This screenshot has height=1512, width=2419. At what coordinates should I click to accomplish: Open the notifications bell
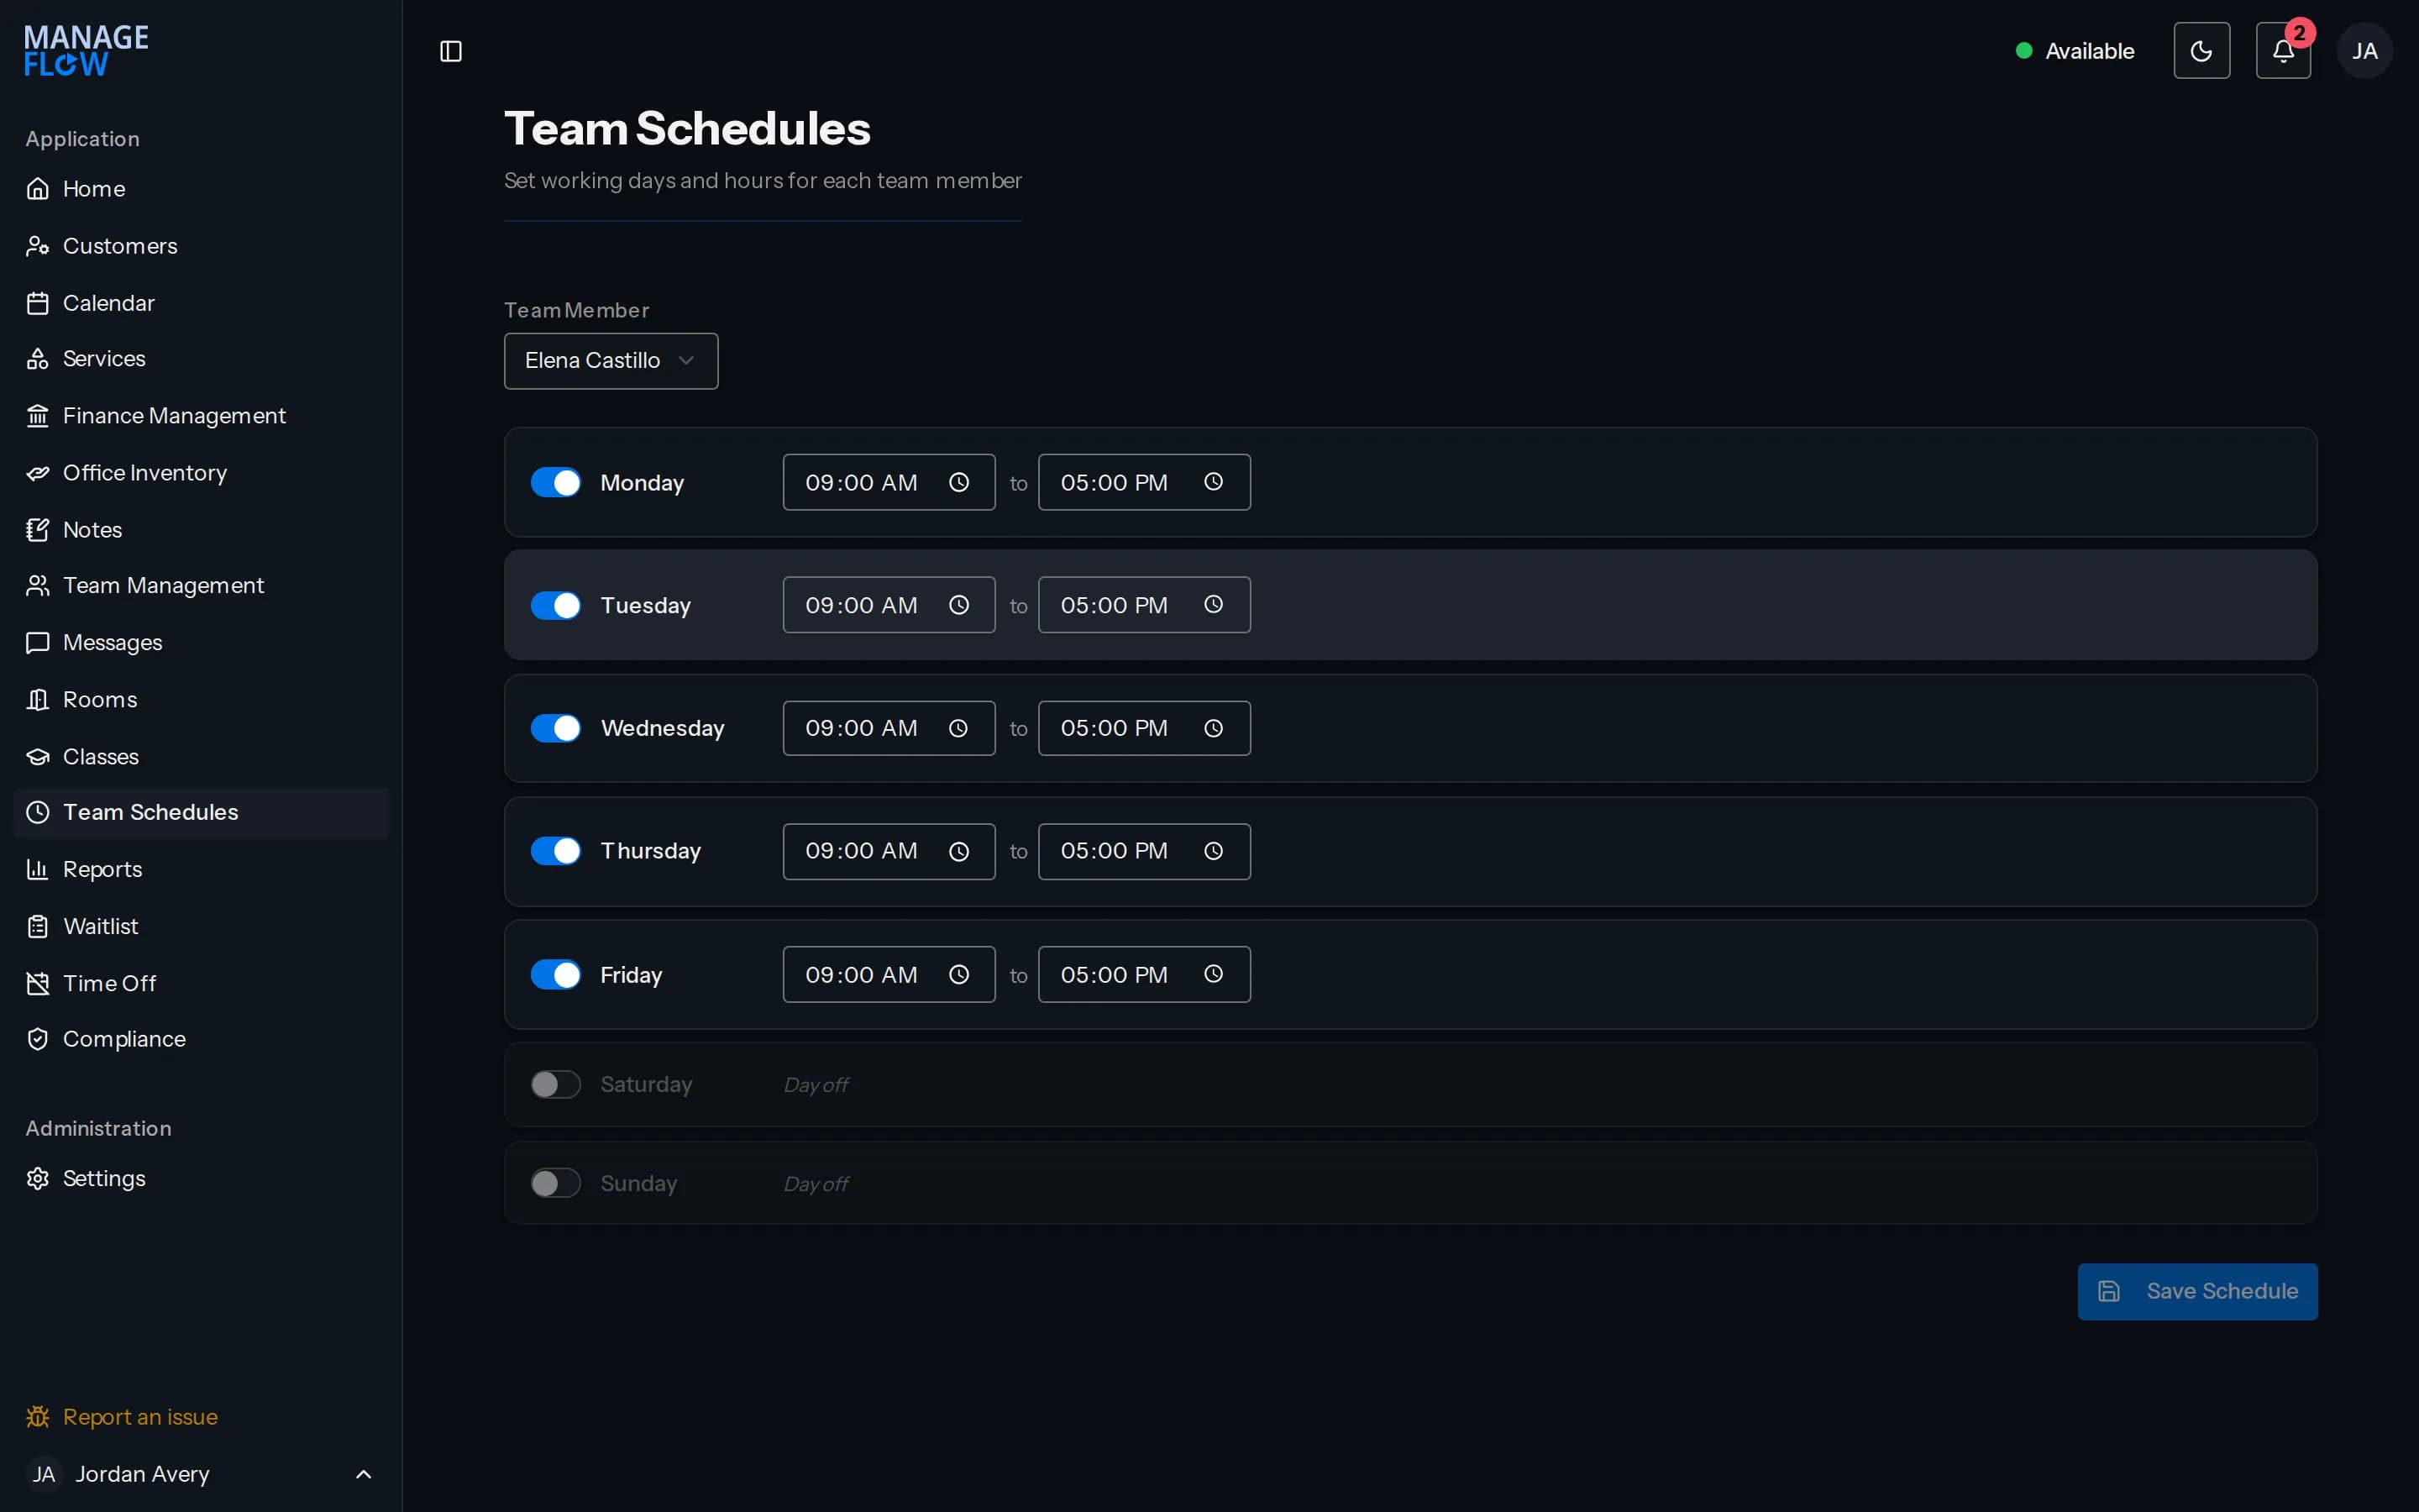coord(2283,51)
